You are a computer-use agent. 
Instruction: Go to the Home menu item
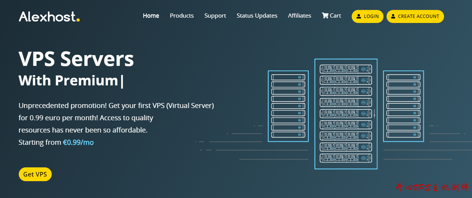click(151, 16)
